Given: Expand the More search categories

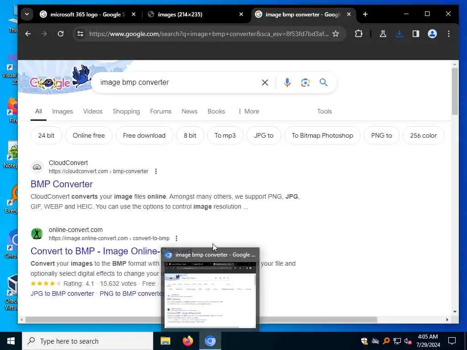Looking at the screenshot, I should tap(249, 111).
